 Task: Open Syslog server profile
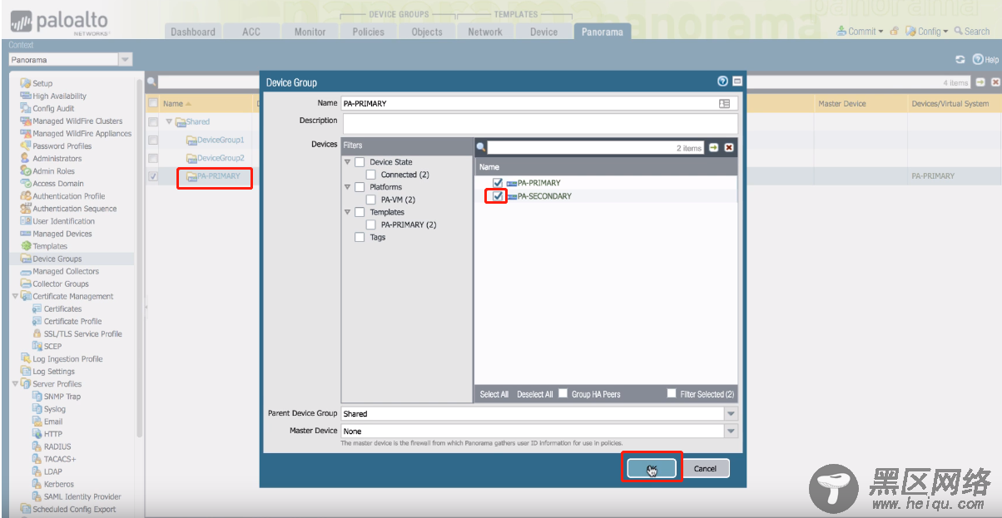54,409
